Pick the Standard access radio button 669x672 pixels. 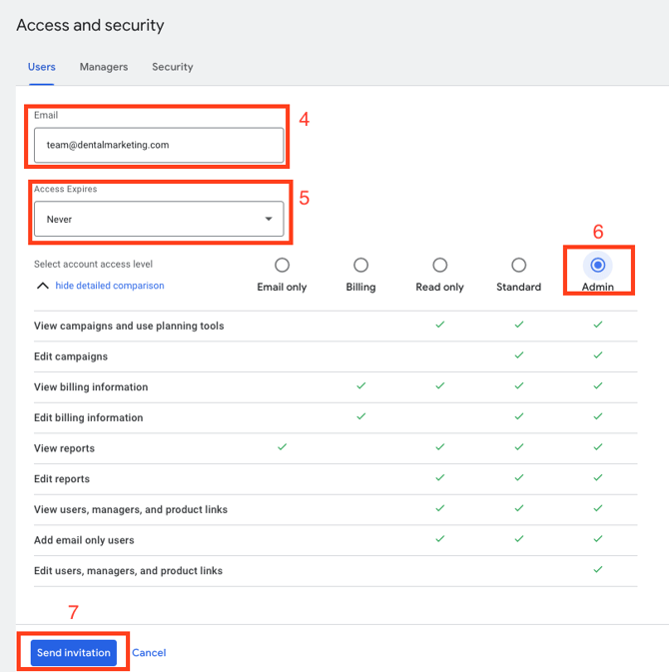coord(518,266)
